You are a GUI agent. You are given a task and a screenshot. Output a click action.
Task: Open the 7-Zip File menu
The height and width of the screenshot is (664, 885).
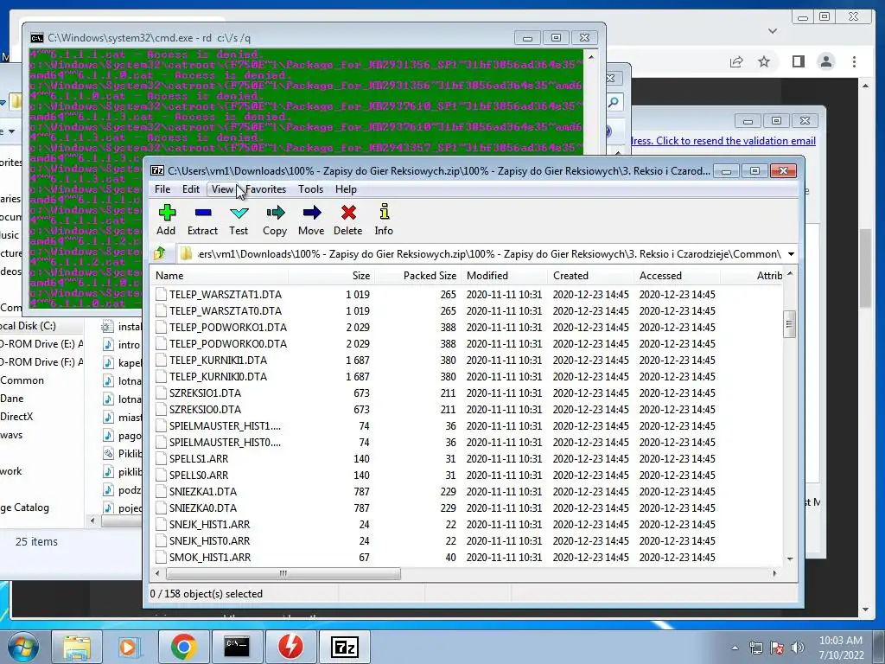pos(162,189)
